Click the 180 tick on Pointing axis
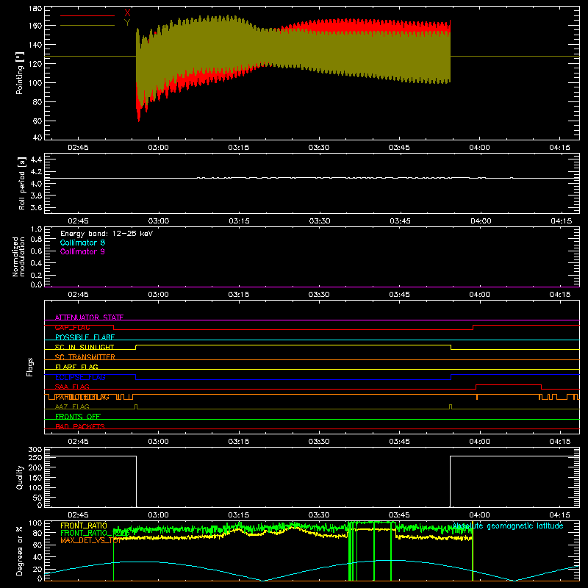The height and width of the screenshot is (588, 588). click(x=35, y=8)
